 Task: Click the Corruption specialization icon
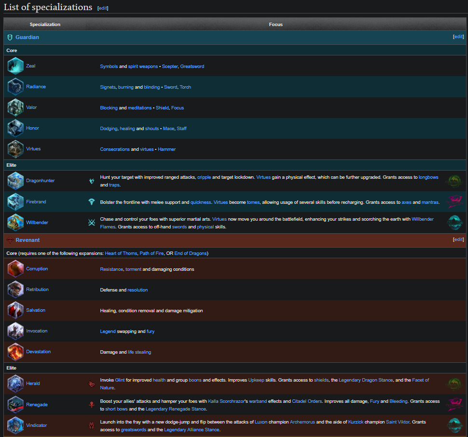[15, 268]
